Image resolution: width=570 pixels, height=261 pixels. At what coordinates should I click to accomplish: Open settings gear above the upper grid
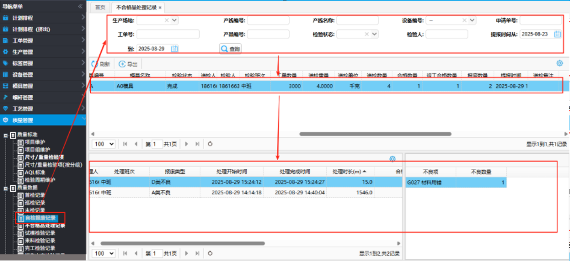(560, 63)
